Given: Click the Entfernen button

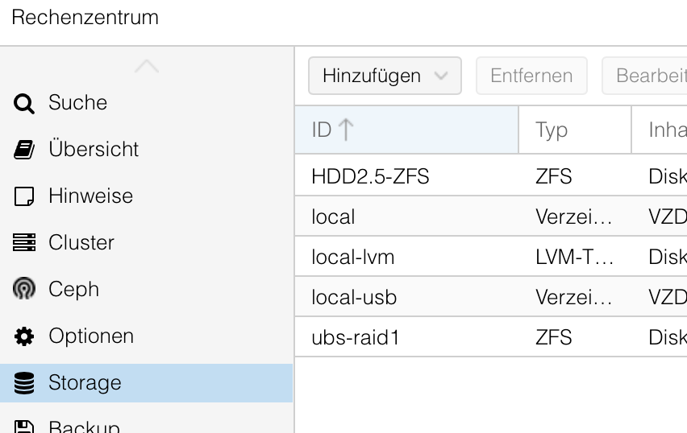Looking at the screenshot, I should pyautogui.click(x=531, y=76).
